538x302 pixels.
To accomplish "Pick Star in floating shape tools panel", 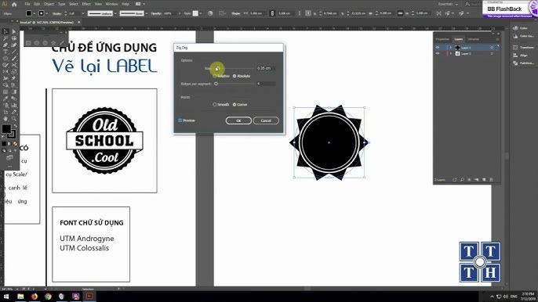I will pos(53,43).
